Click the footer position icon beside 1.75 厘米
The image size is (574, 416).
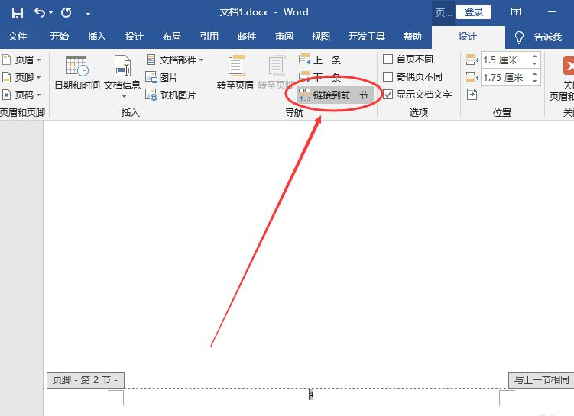click(472, 77)
